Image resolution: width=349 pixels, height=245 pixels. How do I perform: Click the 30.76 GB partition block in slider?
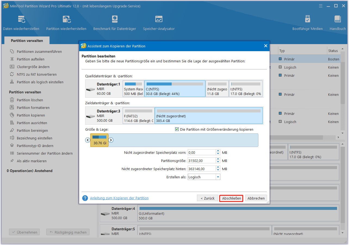point(100,140)
